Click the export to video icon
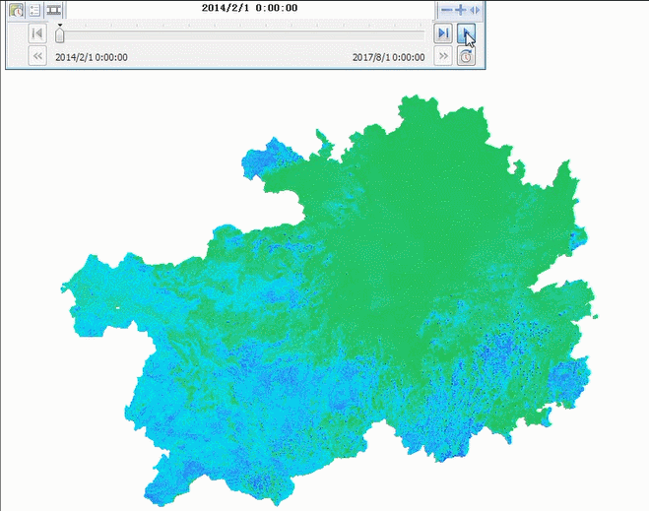649x511 pixels. (54, 10)
